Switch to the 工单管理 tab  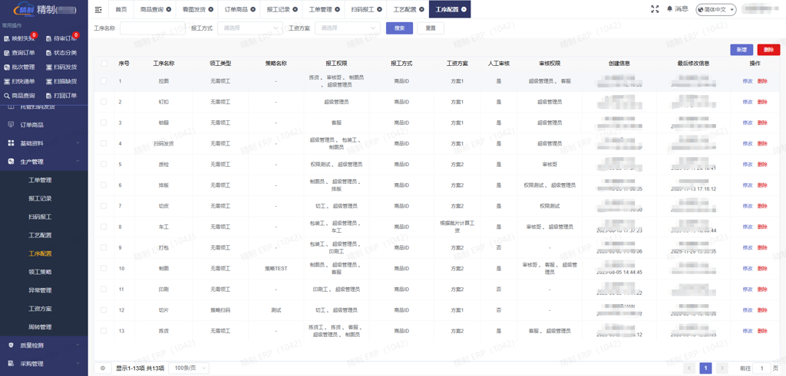point(319,9)
